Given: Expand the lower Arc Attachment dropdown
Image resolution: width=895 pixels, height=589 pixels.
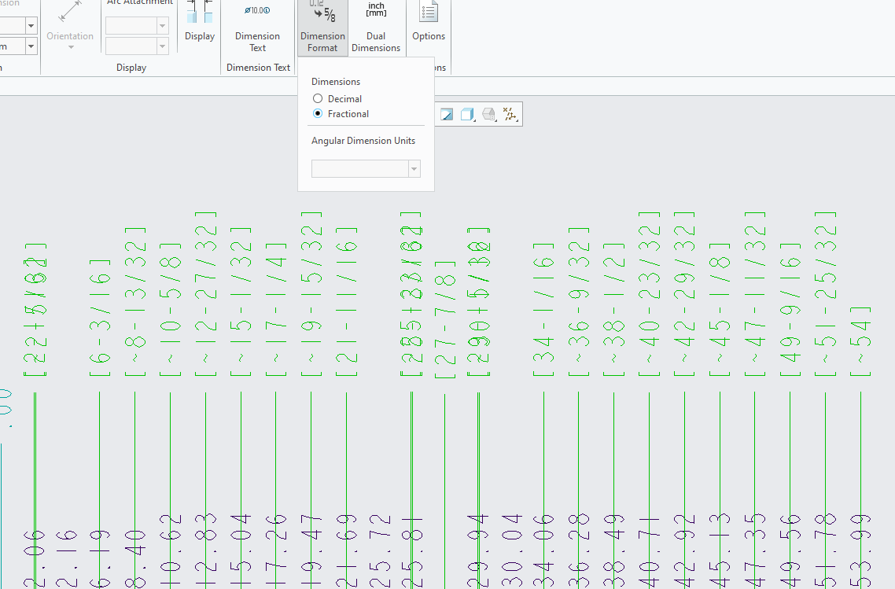Looking at the screenshot, I should click(x=162, y=46).
